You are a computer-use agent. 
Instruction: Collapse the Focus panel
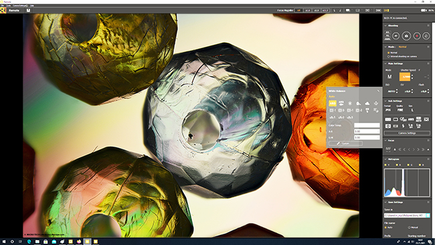click(x=385, y=141)
